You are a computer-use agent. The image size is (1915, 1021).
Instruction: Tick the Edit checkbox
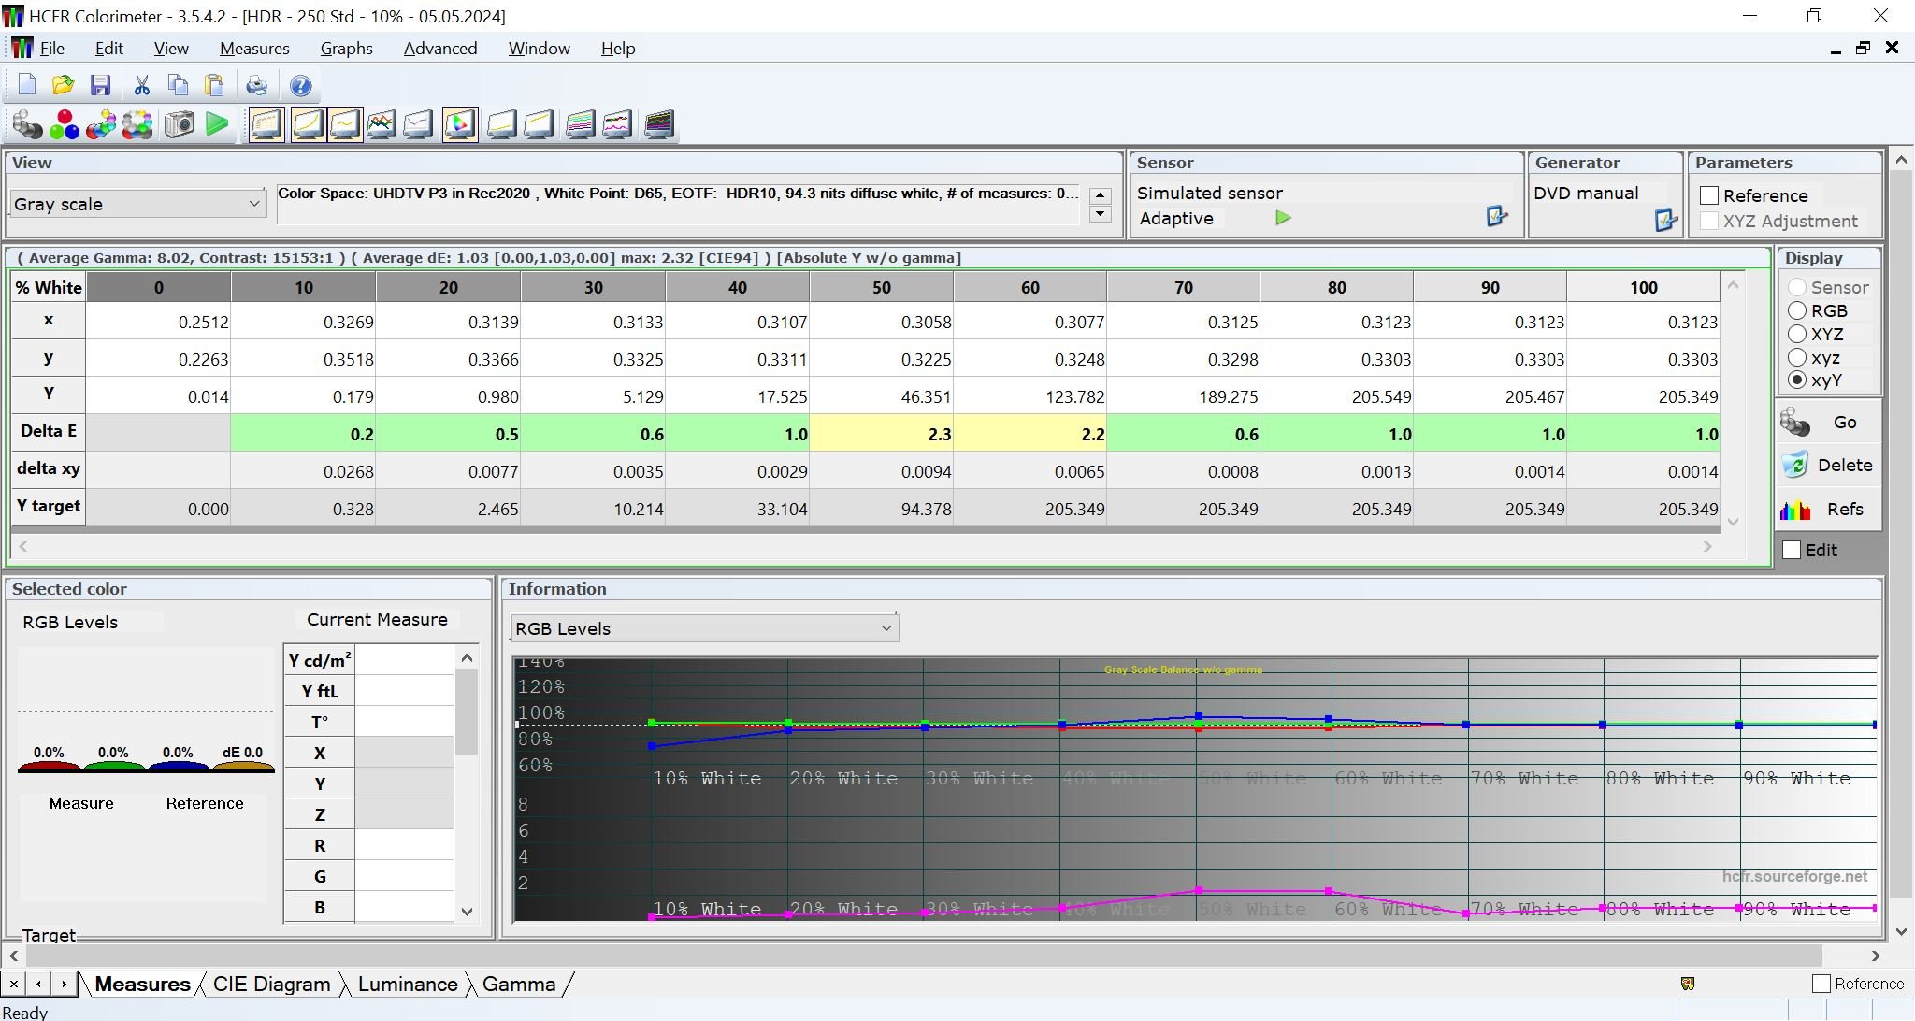(x=1792, y=550)
